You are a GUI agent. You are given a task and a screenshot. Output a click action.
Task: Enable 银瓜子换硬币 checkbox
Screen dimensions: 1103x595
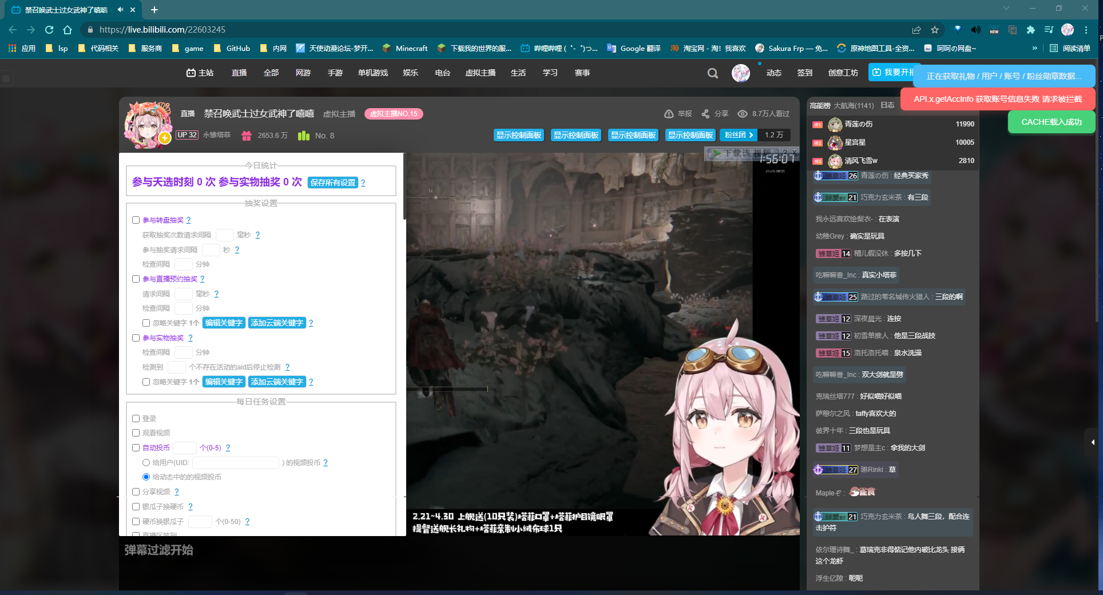[x=136, y=507]
